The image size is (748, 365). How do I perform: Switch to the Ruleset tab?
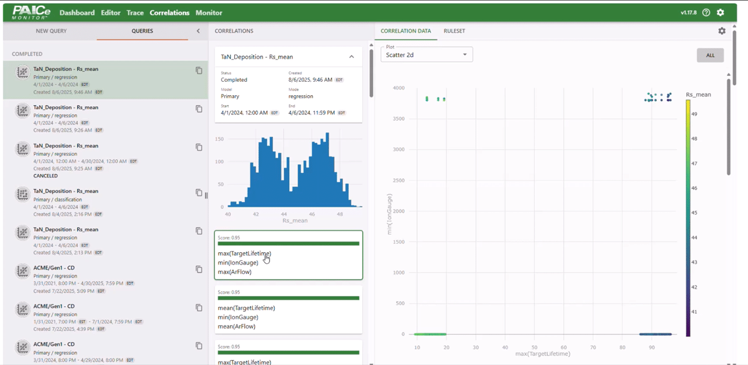coord(454,31)
